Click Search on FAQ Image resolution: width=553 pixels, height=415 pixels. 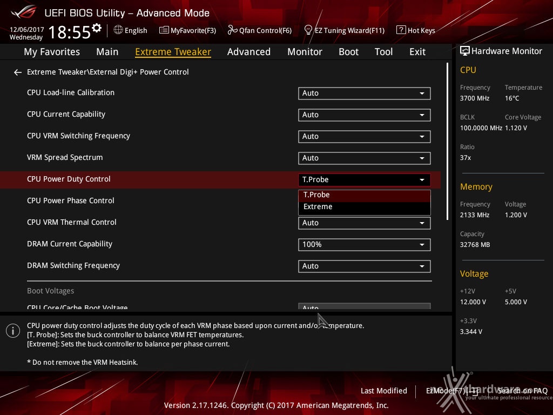tap(522, 391)
